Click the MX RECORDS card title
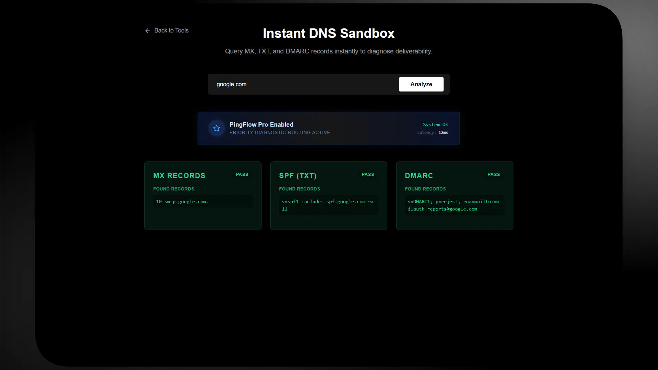 [179, 176]
